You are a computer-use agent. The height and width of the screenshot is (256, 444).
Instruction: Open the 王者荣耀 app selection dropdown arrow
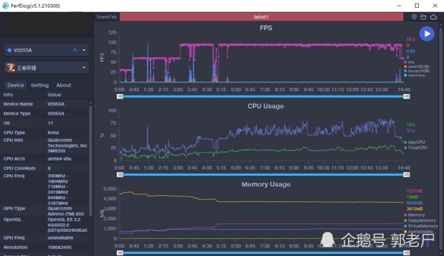(x=84, y=68)
